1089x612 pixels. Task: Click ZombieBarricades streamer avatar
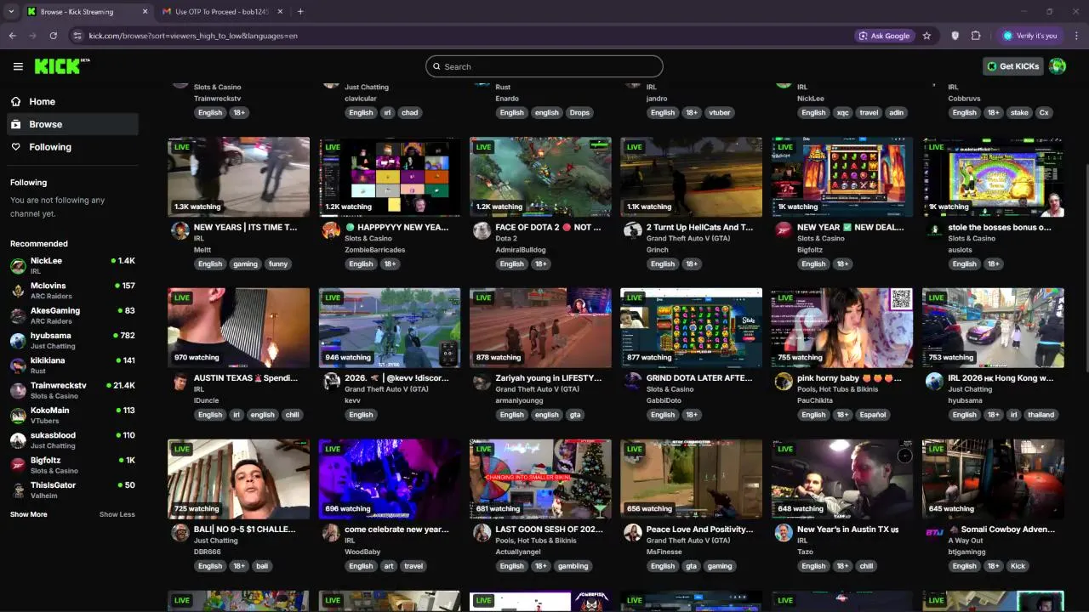click(x=331, y=230)
